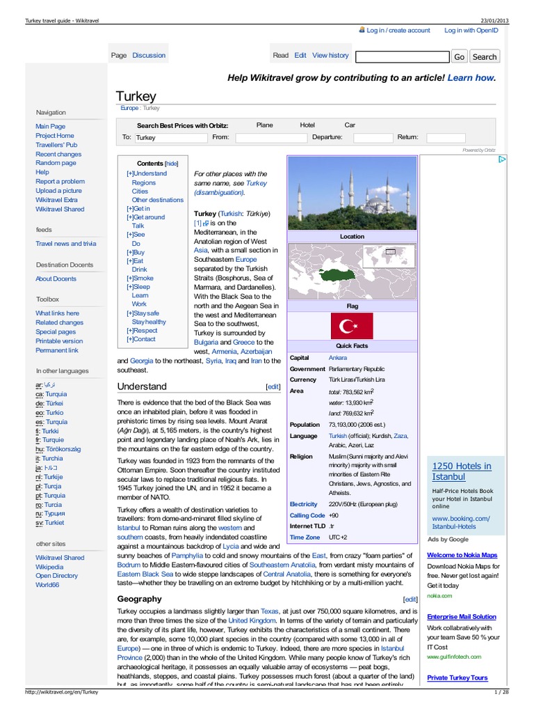The image size is (534, 713).
Task: Open the French version Turquie
Action: tap(53, 440)
